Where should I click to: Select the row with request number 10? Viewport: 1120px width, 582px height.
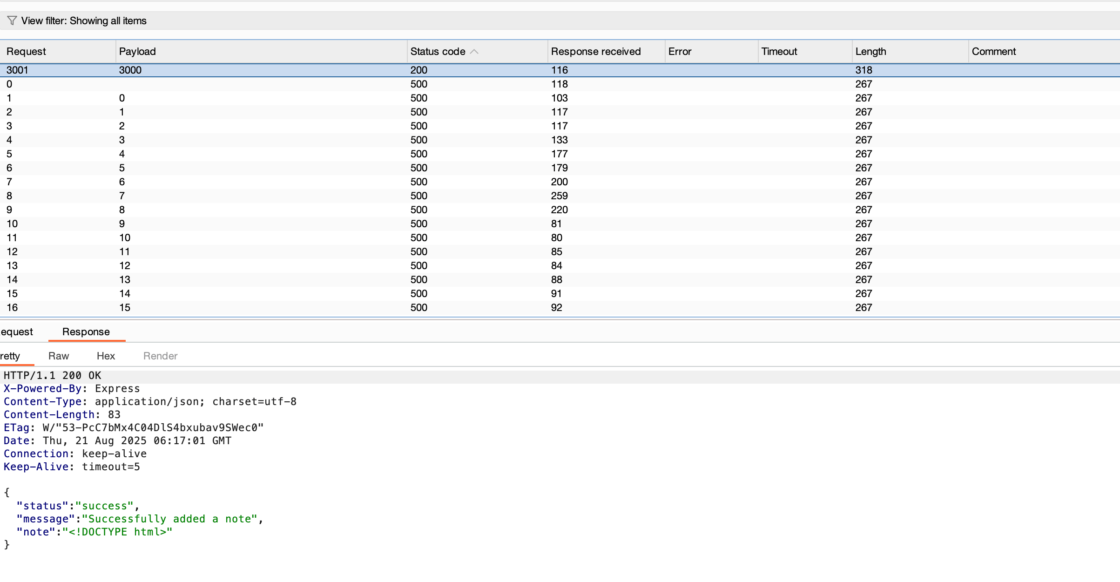[x=560, y=223]
